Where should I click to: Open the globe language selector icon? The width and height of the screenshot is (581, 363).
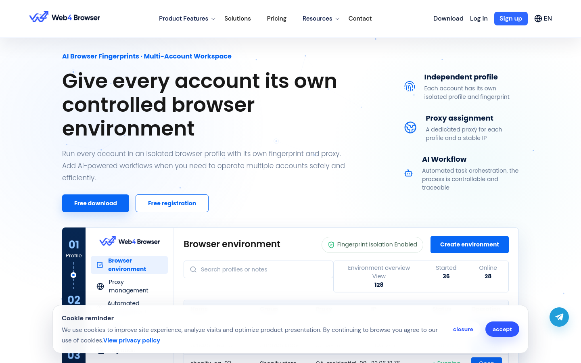pos(538,19)
